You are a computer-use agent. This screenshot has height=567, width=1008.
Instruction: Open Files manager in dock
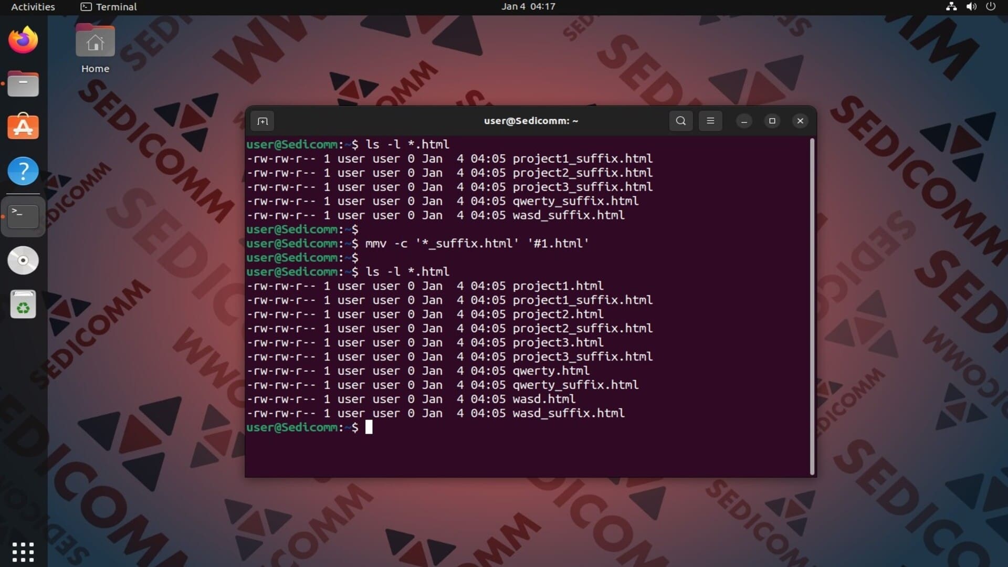pos(23,84)
